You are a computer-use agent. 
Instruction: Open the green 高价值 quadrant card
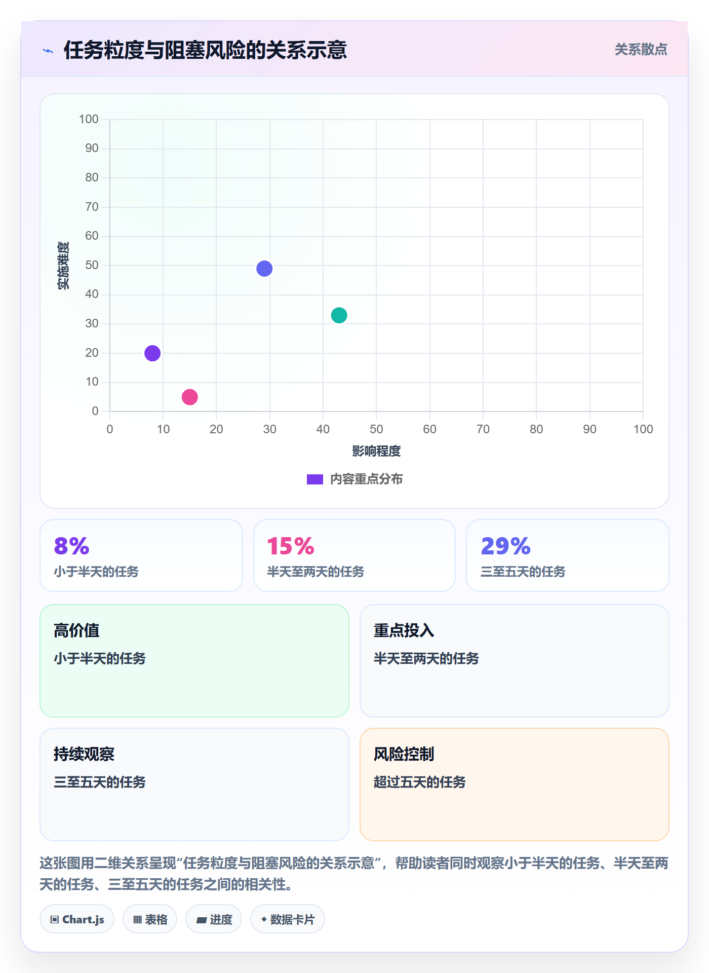(194, 661)
